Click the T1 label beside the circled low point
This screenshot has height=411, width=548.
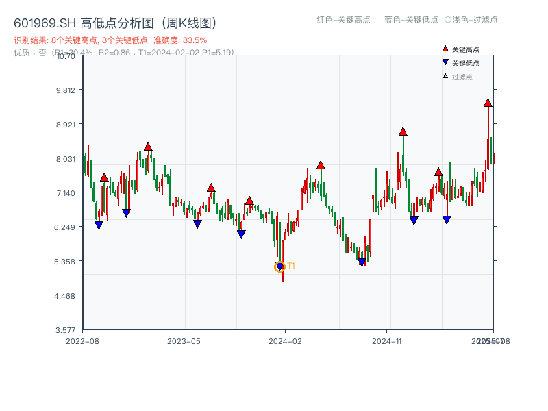(291, 265)
